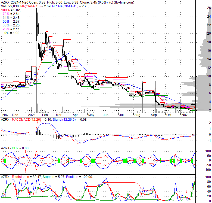Image resolution: width=212 pixels, height=203 pixels.
Task: Click the 80 axis label in Resistance panel
Action: [209, 182]
